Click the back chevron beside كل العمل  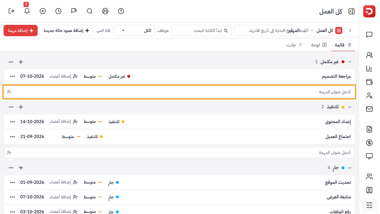[x=350, y=31]
